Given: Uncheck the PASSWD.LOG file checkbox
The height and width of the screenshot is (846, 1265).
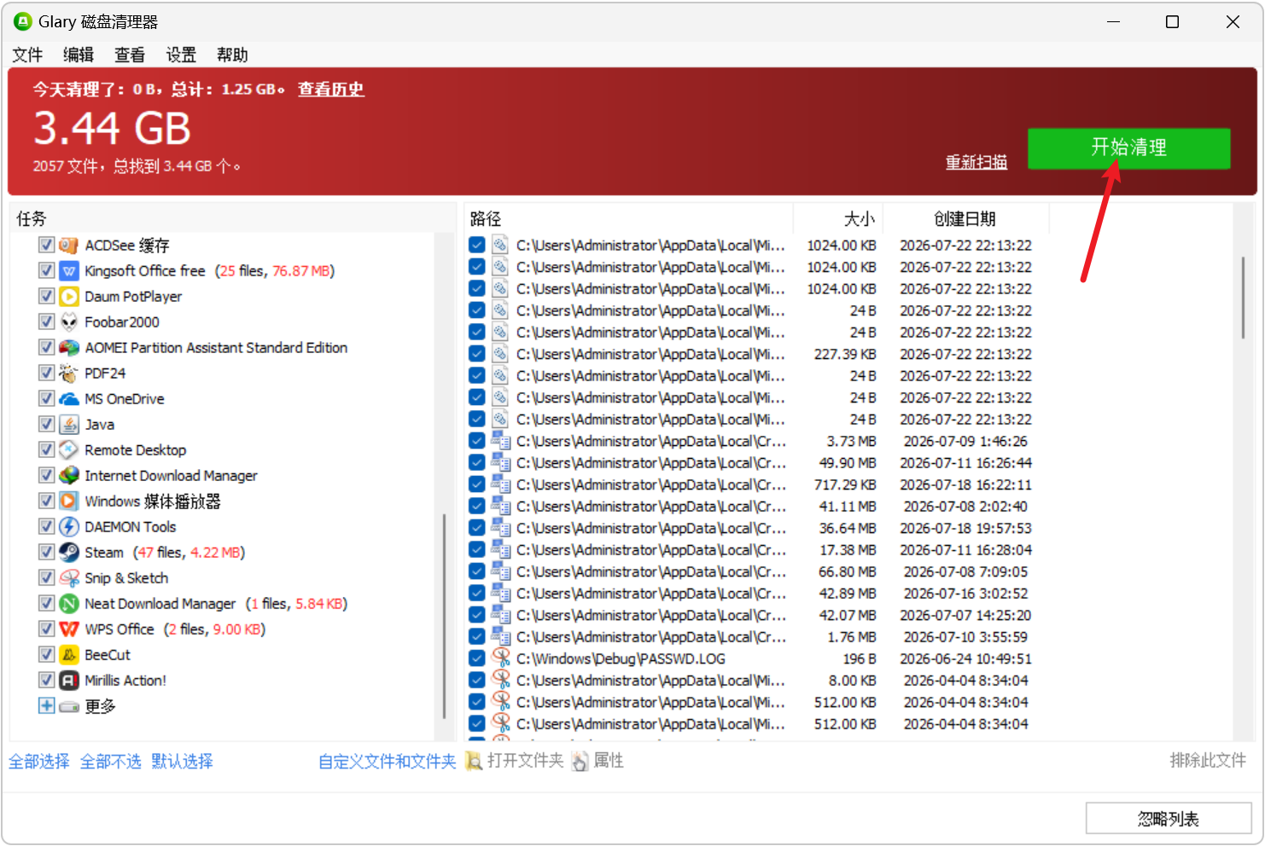Looking at the screenshot, I should (477, 658).
